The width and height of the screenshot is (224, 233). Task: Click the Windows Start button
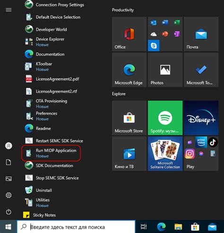pos(8,227)
